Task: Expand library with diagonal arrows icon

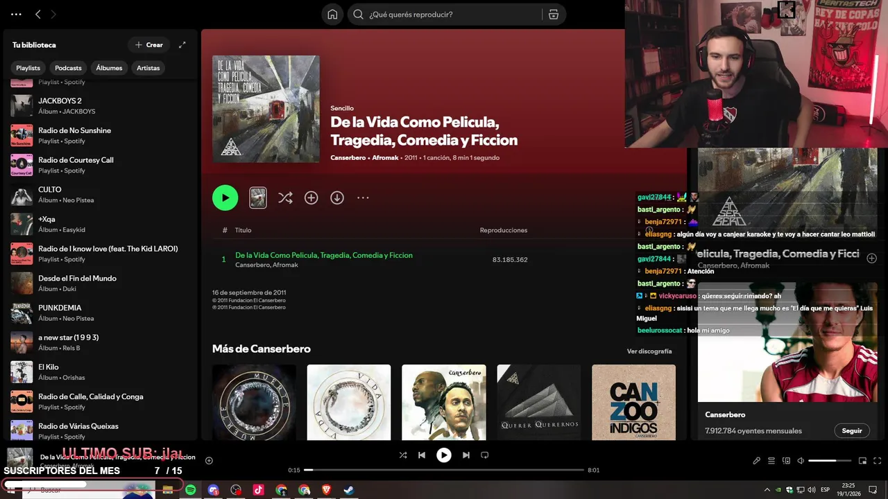Action: coord(182,45)
